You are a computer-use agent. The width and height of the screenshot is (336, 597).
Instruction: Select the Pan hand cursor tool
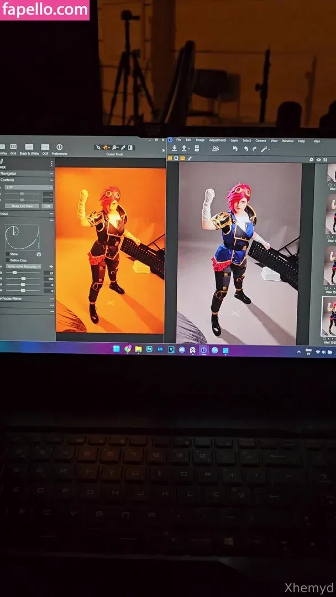tap(106, 148)
